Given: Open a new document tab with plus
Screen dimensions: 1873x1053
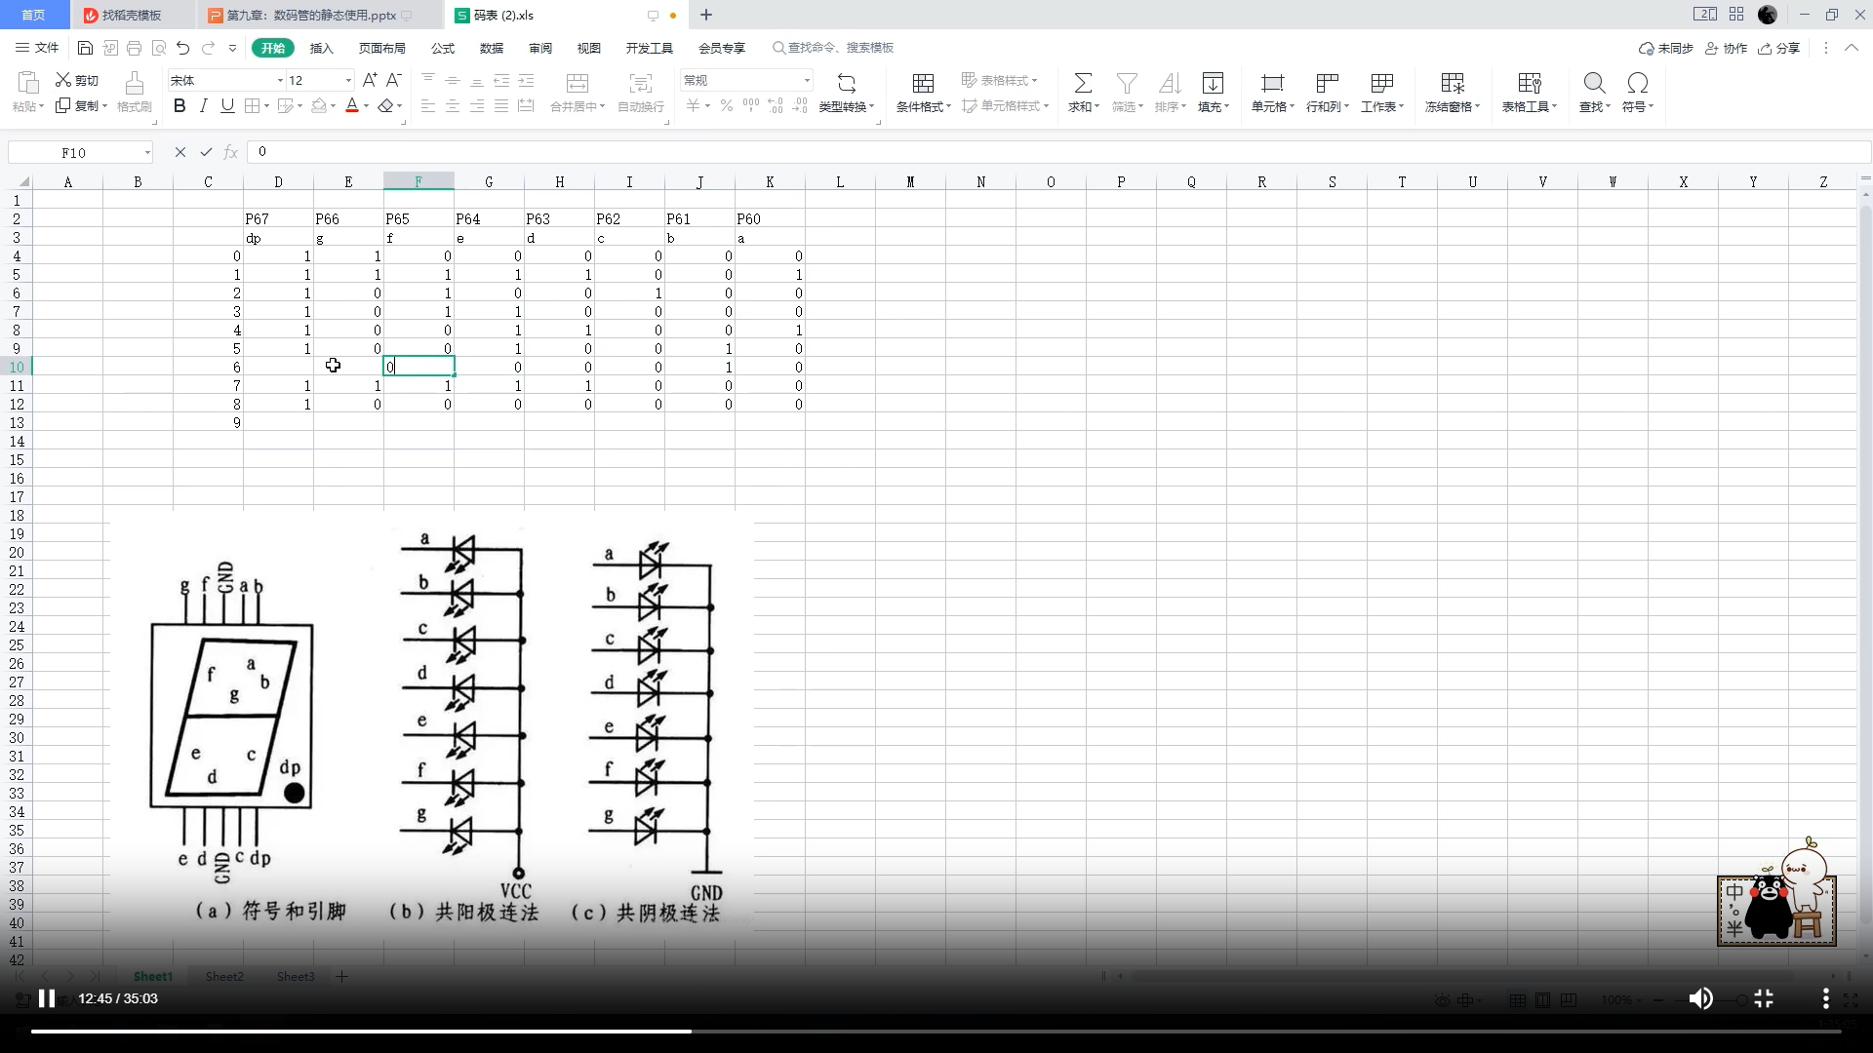Looking at the screenshot, I should [x=706, y=15].
